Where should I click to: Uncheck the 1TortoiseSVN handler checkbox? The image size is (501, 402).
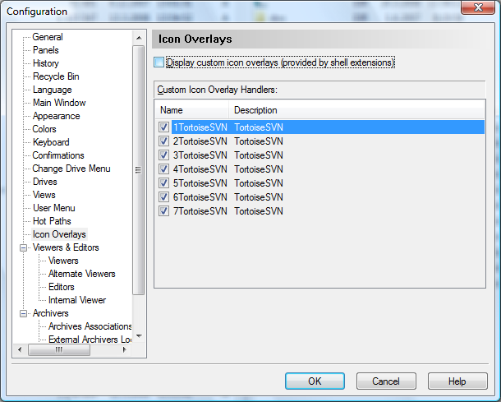coord(163,127)
